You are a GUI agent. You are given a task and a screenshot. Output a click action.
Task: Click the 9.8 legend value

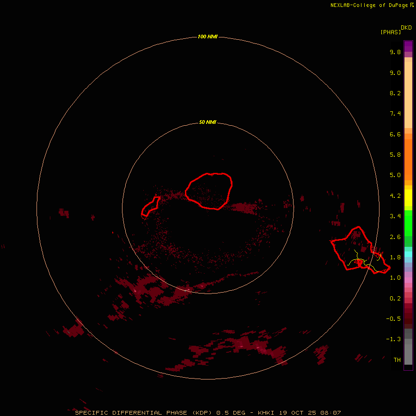[395, 52]
